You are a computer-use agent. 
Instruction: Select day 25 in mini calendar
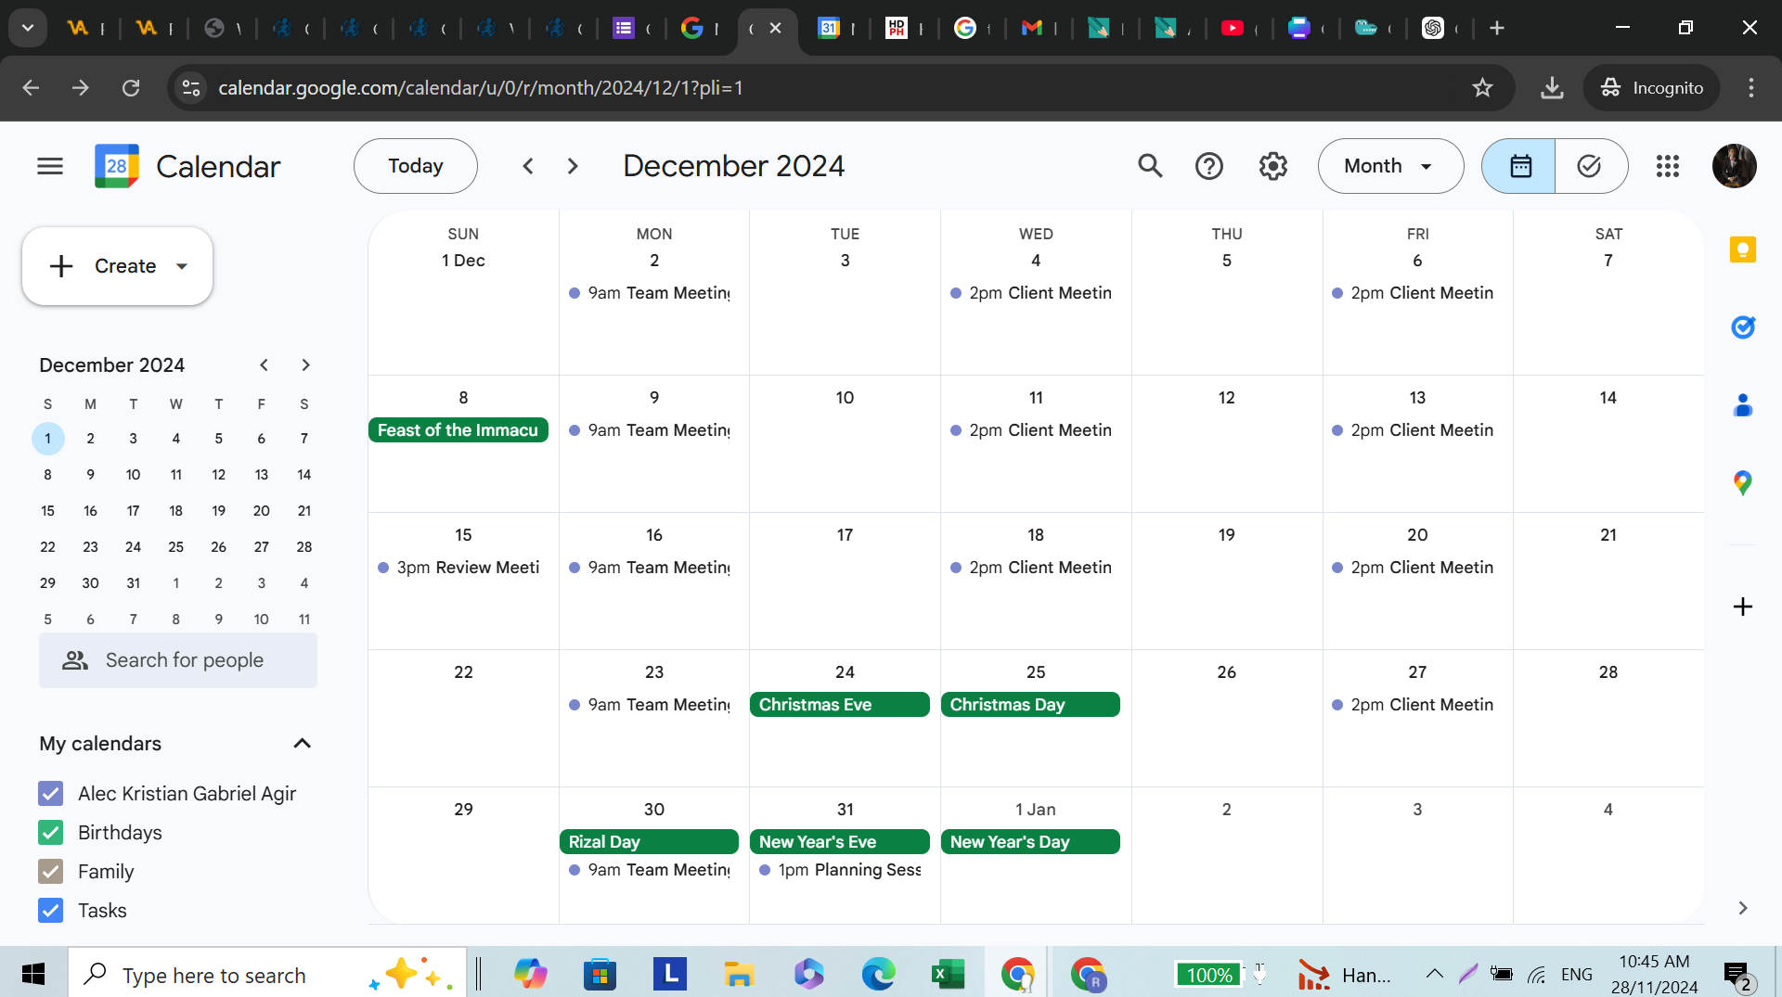click(x=176, y=547)
